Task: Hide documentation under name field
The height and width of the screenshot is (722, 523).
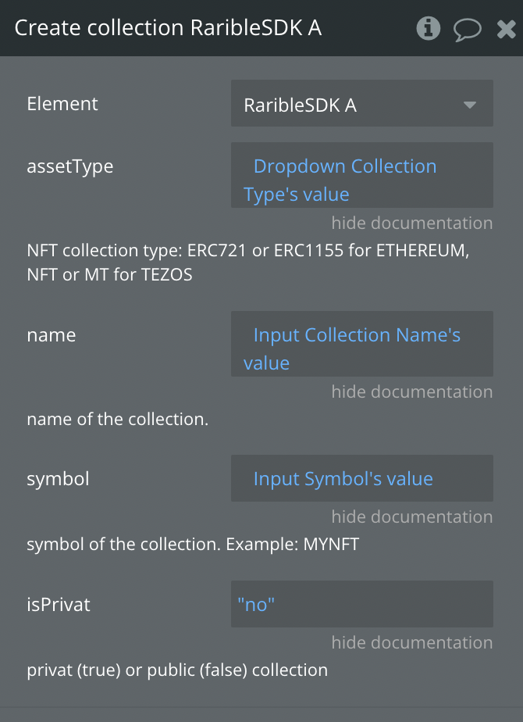Action: click(411, 391)
